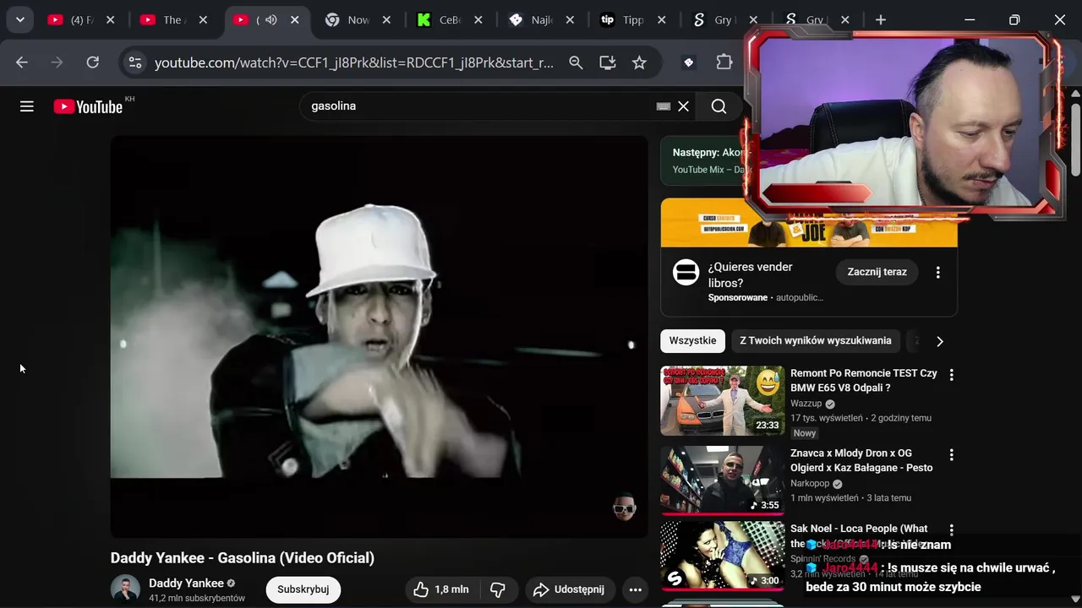Viewport: 1082px width, 608px height.
Task: Open the Sak Noel Loca People thumbnail
Action: click(x=722, y=556)
